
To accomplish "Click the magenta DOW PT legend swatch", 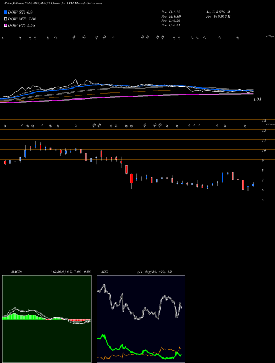I will point(5,25).
